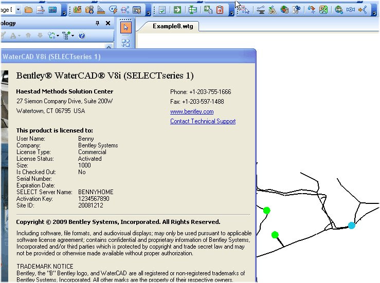Click the globe with water drop icon
This screenshot has width=380, height=283.
pos(338,10)
